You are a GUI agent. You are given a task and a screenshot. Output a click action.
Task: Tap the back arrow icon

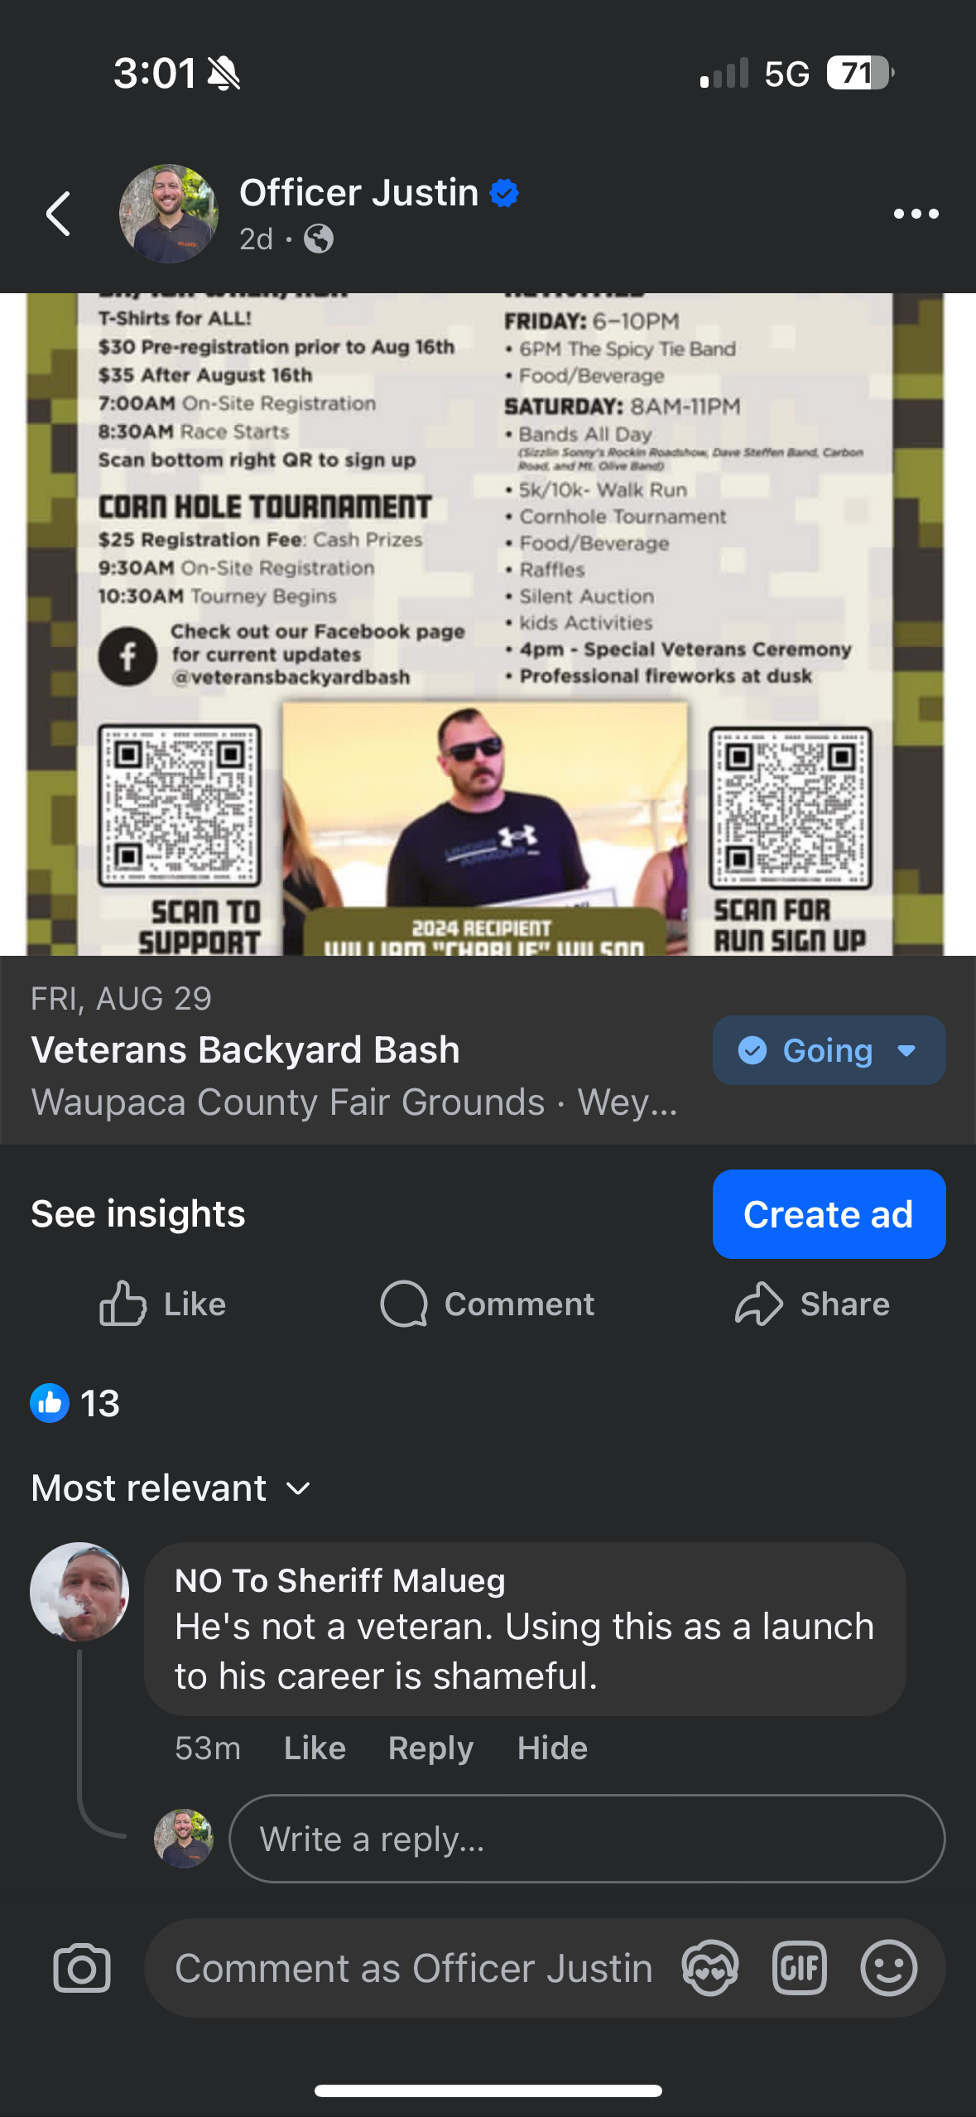click(58, 214)
